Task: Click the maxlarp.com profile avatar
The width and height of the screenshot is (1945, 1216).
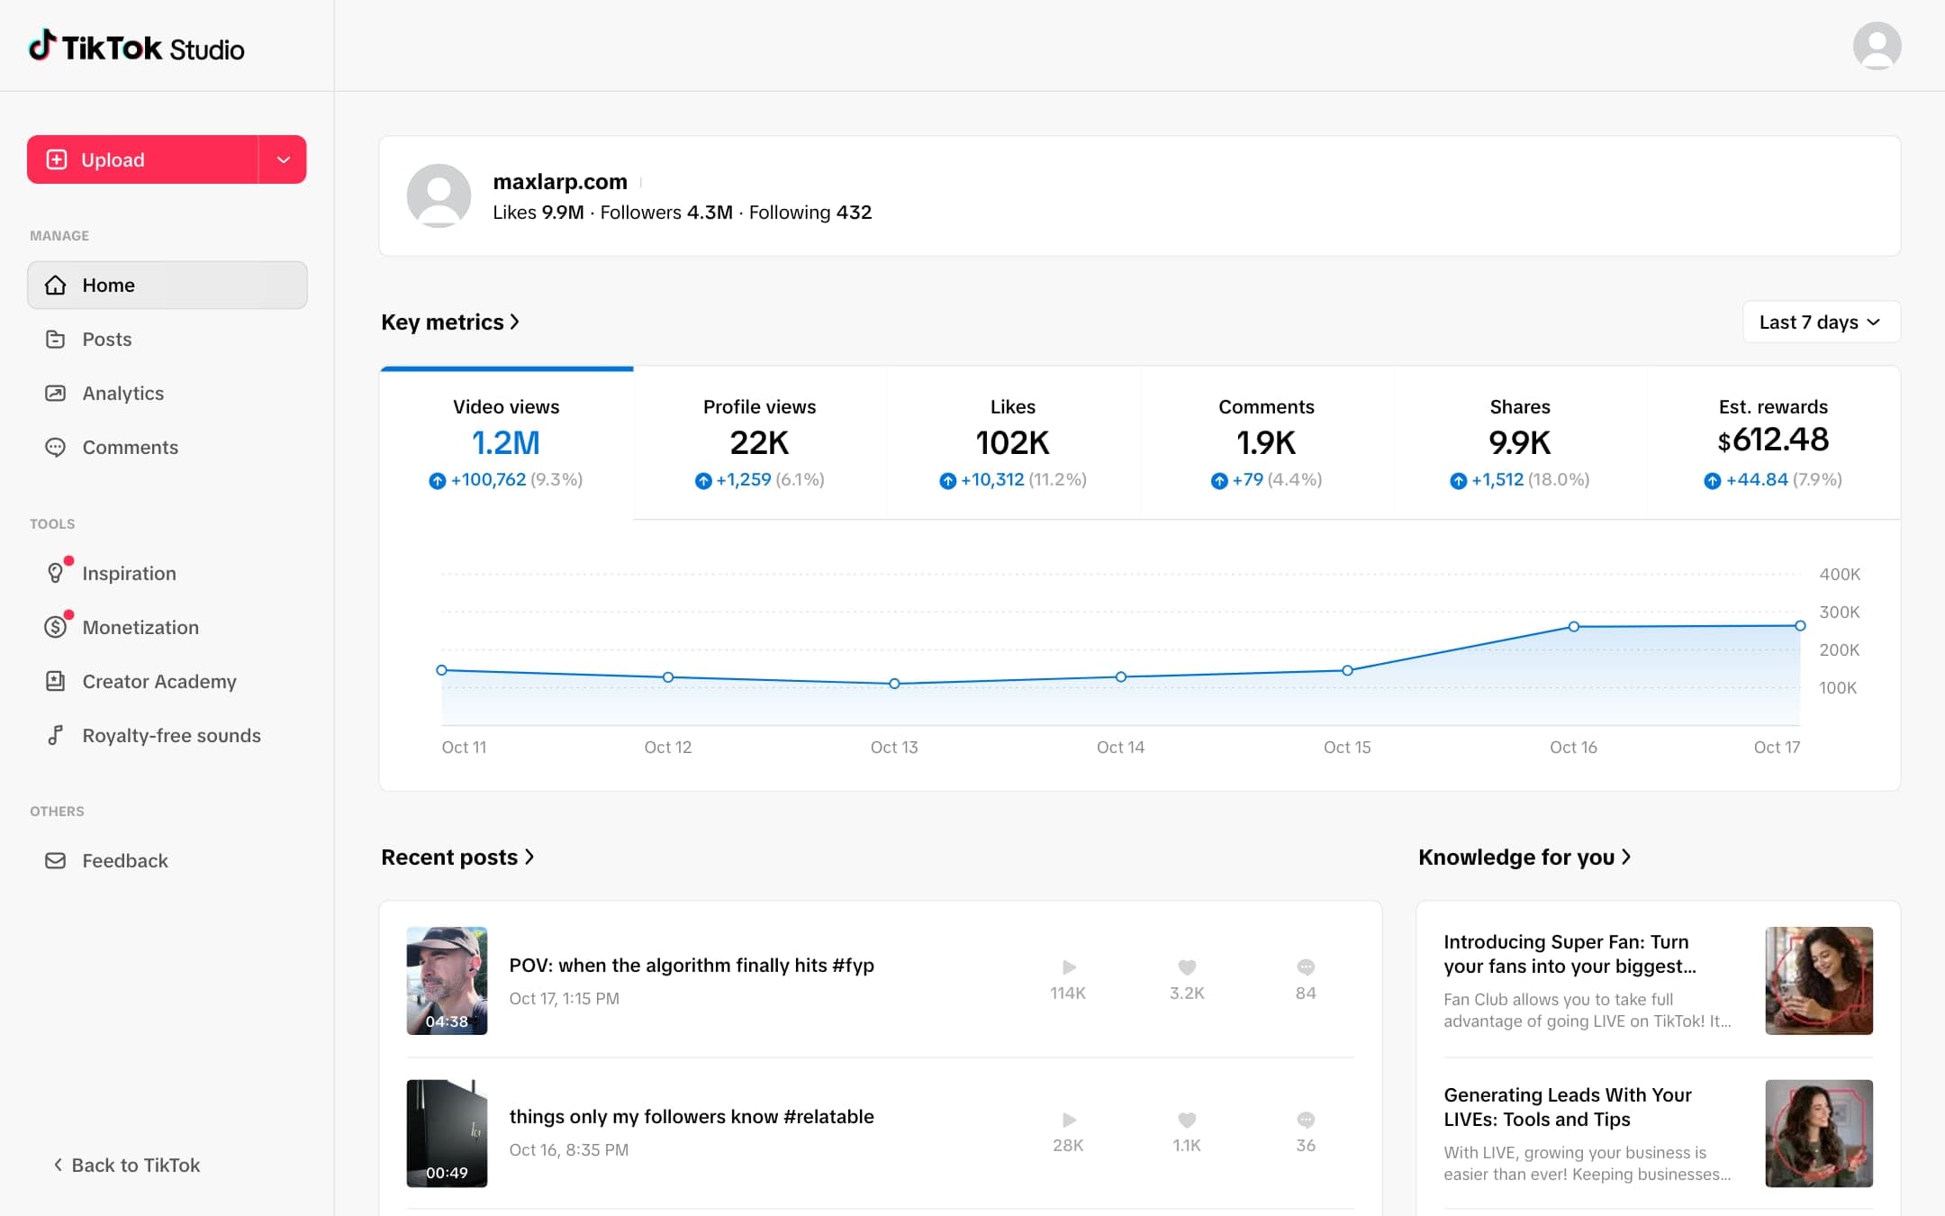Action: (439, 195)
